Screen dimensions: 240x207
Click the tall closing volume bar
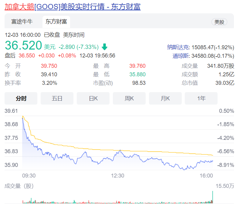(x=213, y=197)
